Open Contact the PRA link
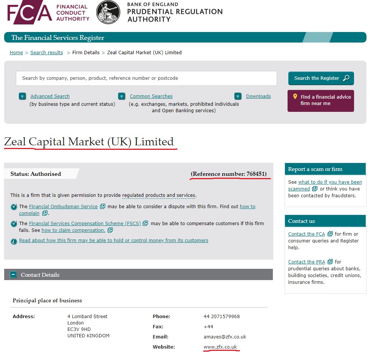The image size is (371, 352). click(306, 262)
